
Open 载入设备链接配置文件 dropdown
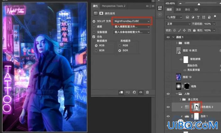tap(131, 32)
